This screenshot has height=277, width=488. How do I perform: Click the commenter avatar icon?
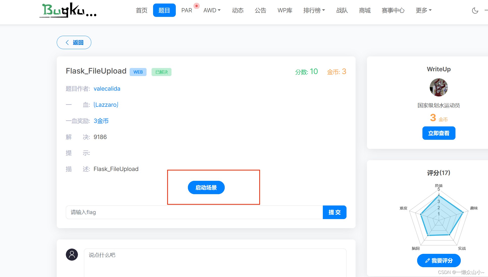[72, 255]
